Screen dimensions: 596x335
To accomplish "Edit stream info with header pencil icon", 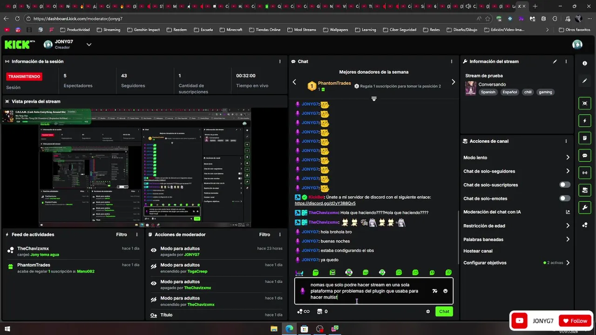I will pos(555,61).
